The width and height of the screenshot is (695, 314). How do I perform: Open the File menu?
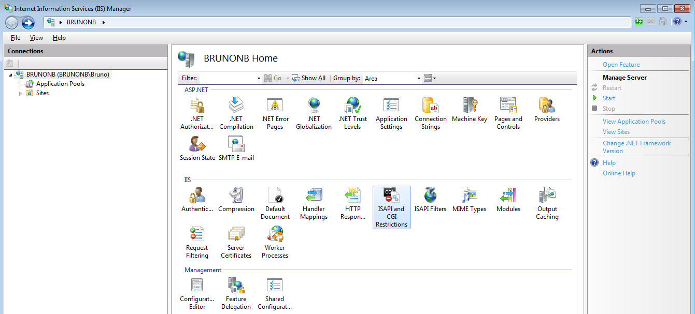pos(16,38)
